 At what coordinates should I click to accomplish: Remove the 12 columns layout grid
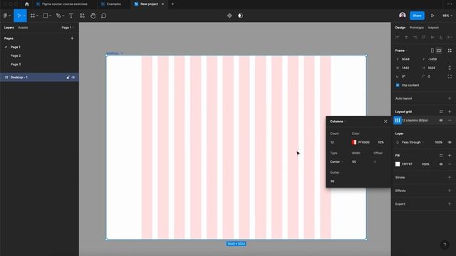tap(450, 120)
